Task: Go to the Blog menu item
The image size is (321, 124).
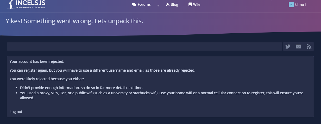Action: [174, 4]
